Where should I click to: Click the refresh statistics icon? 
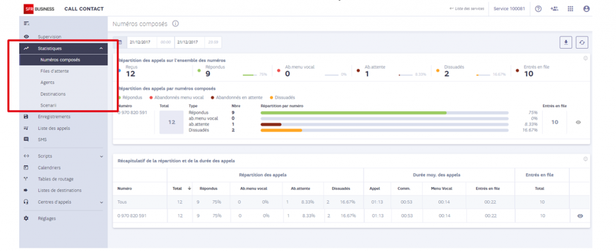tap(582, 42)
